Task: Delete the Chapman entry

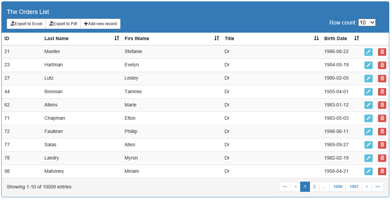Action: [382, 118]
